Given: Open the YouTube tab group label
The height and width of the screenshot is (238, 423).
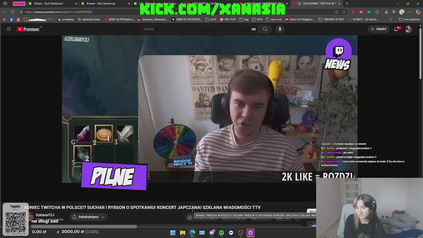Looking at the screenshot, I should (x=19, y=4).
